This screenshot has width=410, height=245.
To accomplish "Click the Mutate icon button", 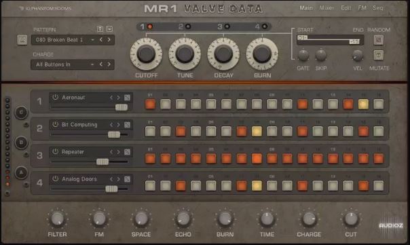I will (378, 55).
